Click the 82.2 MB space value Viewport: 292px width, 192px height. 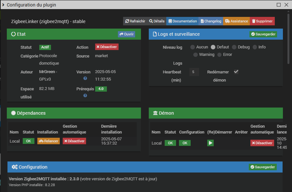(47, 89)
